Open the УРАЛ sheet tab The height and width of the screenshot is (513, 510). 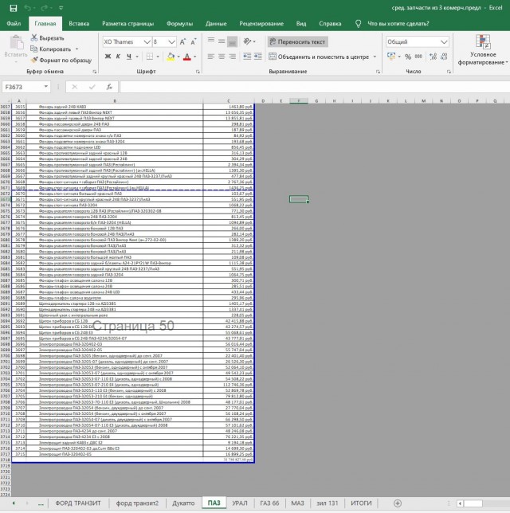240,503
